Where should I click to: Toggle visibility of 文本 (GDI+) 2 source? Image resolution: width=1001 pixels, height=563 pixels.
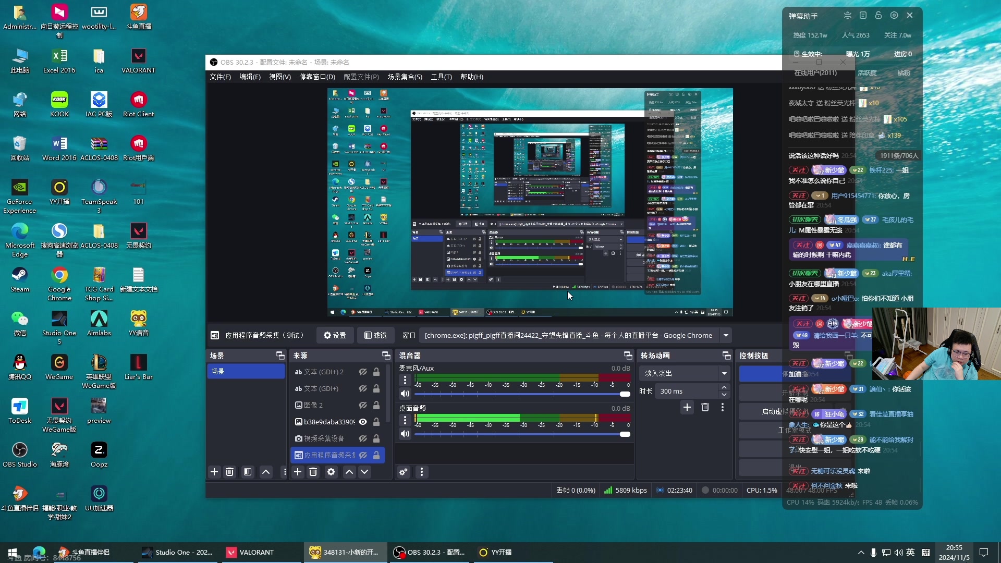(363, 372)
